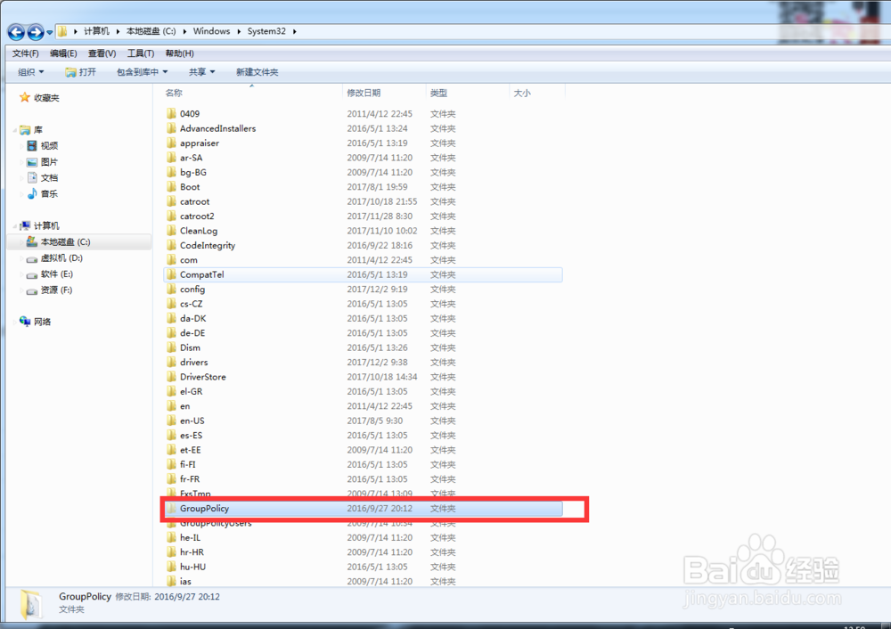Select Windows in the address breadcrumb
Image resolution: width=891 pixels, height=629 pixels.
[x=211, y=31]
